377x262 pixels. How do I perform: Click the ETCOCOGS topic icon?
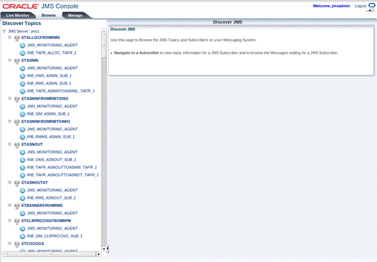coord(17,244)
